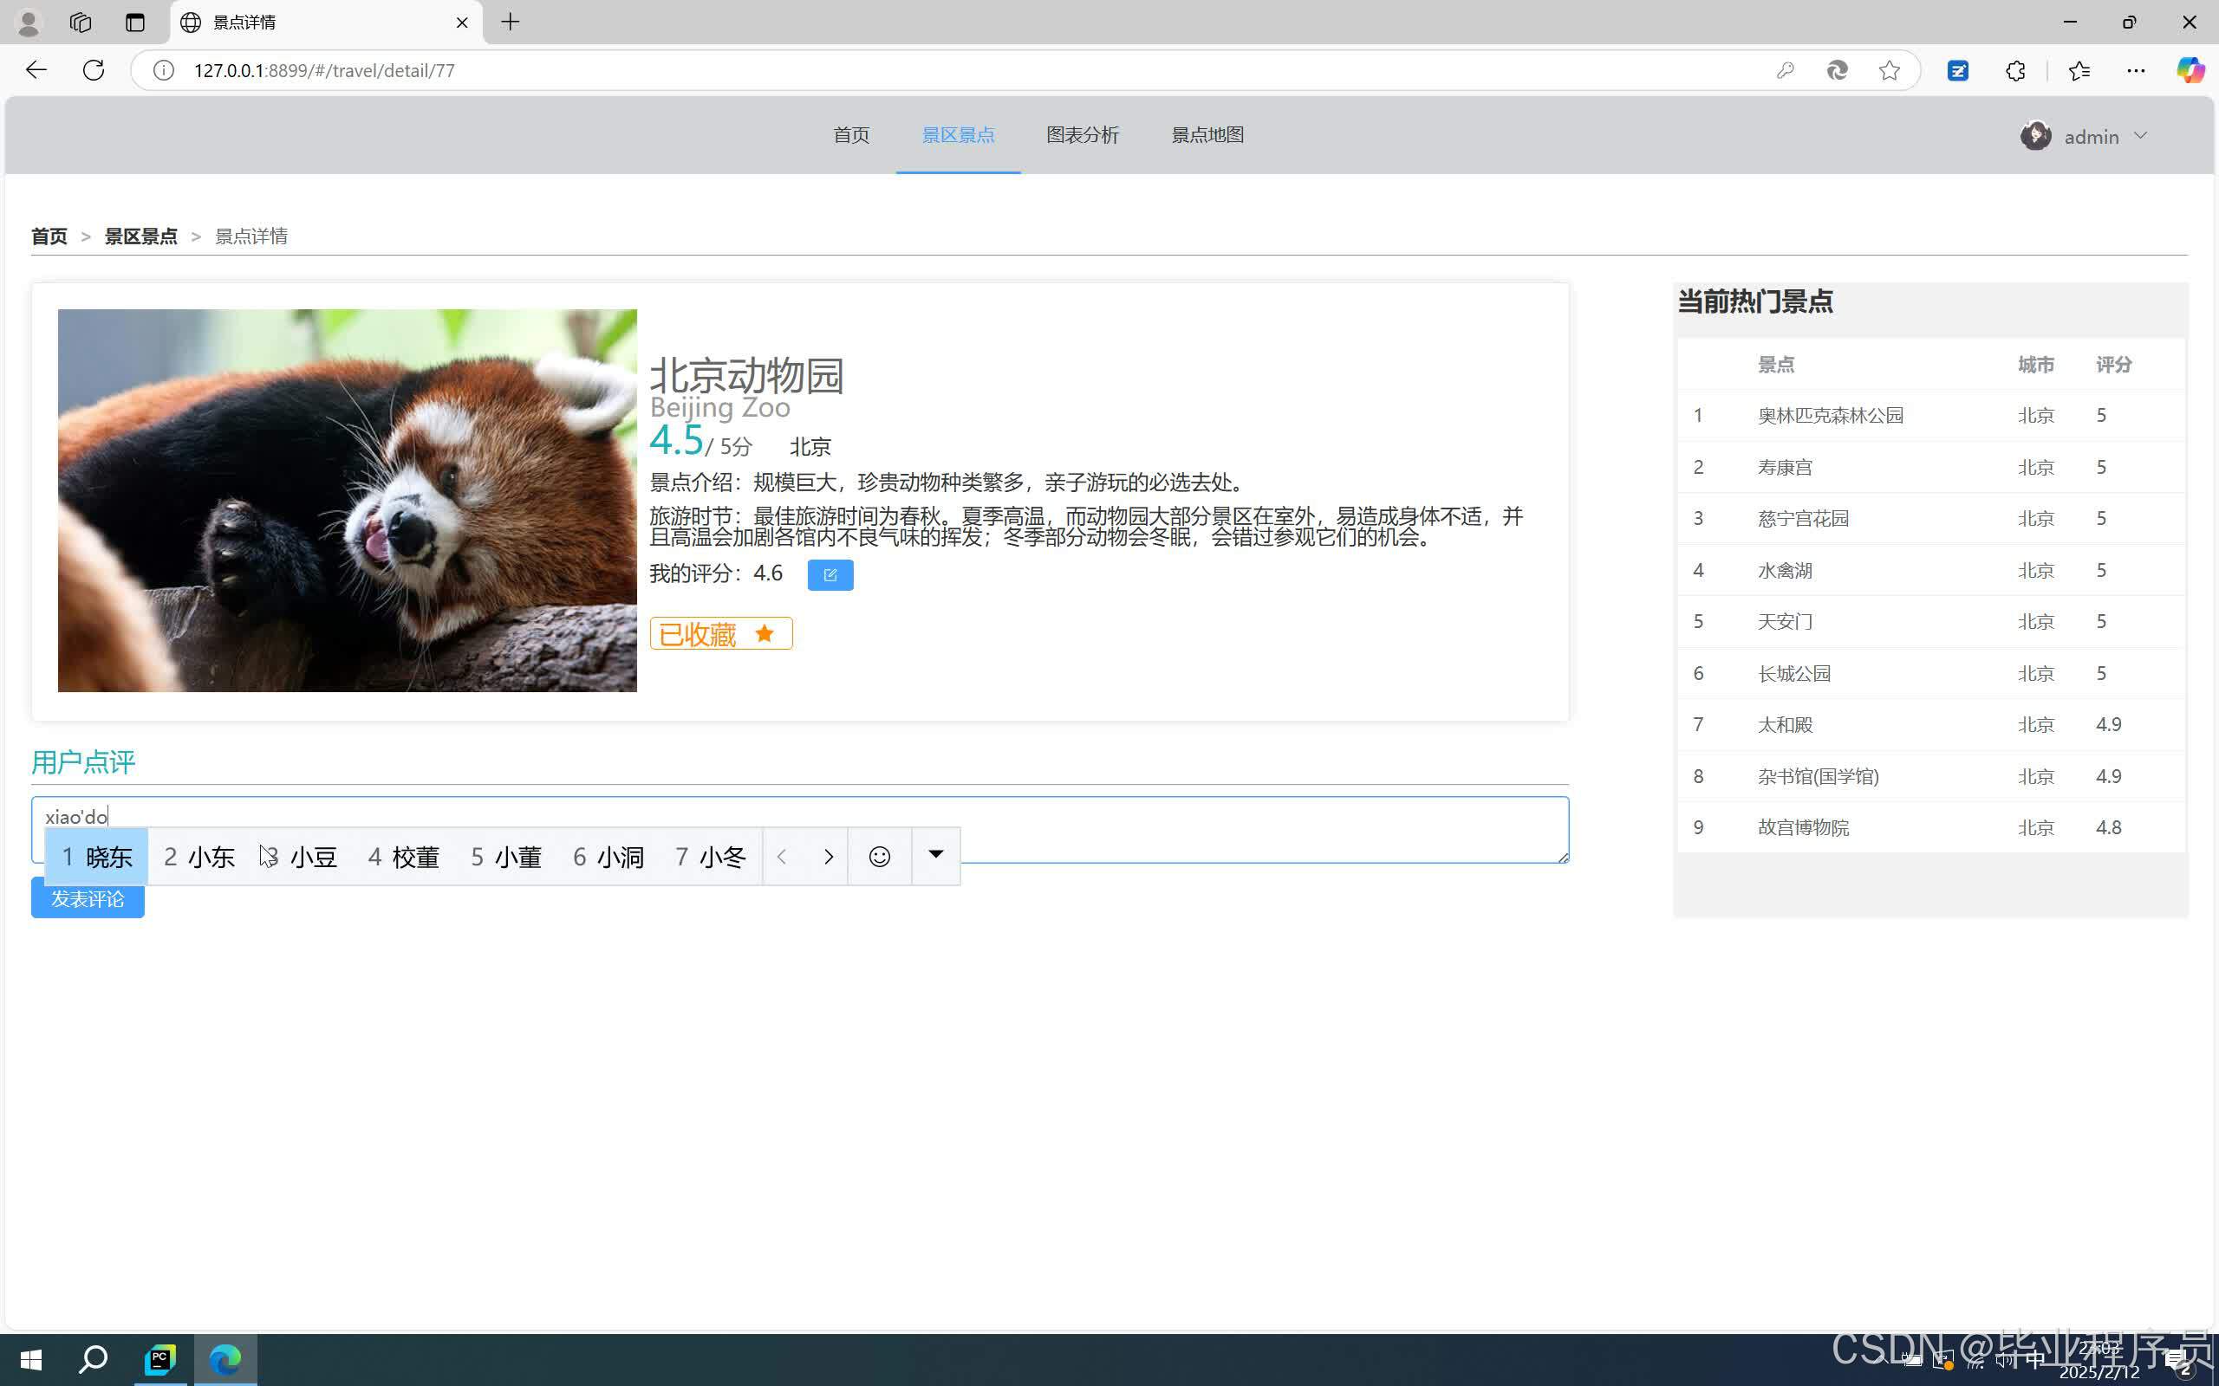Click 杂书馆(国学馆) in hot spots table
The width and height of the screenshot is (2219, 1386).
coord(1818,776)
